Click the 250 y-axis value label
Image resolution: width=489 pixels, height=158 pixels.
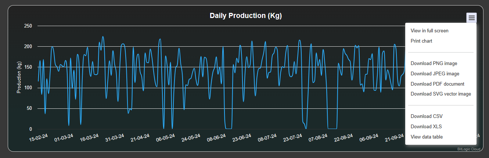click(x=28, y=26)
